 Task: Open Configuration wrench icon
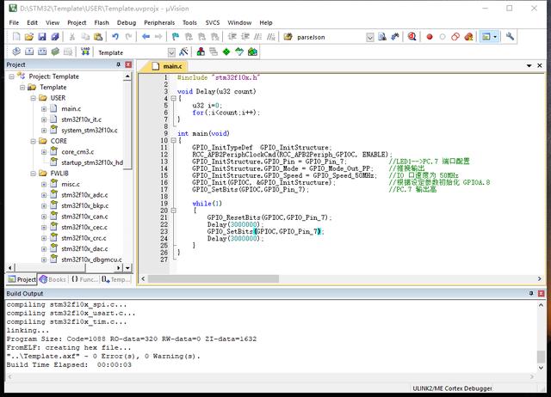[x=510, y=36]
